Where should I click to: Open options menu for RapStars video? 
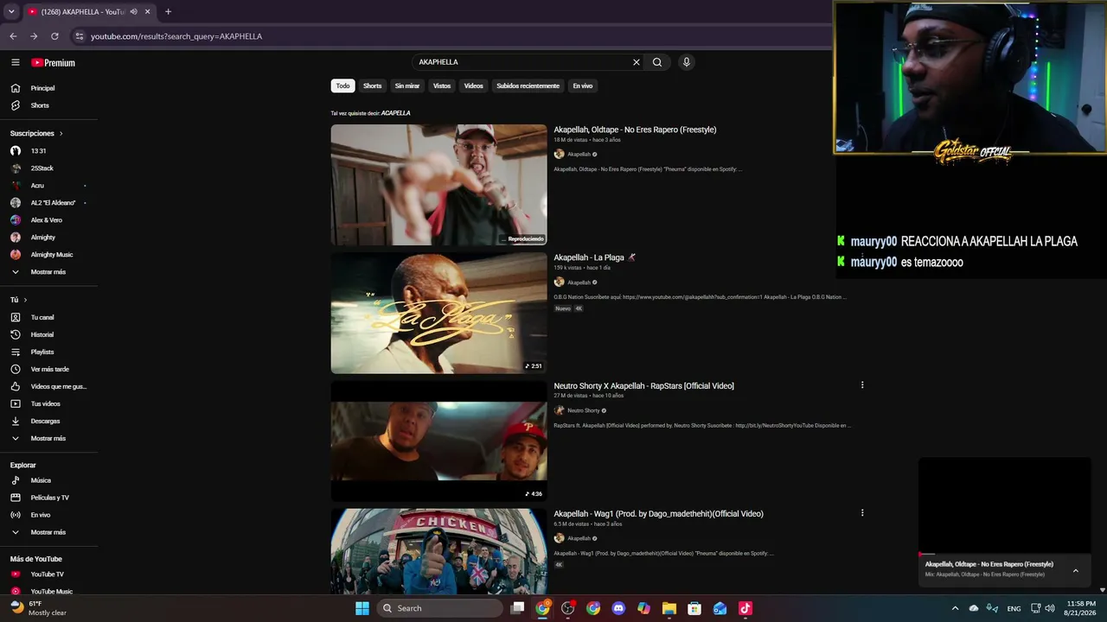pyautogui.click(x=862, y=385)
